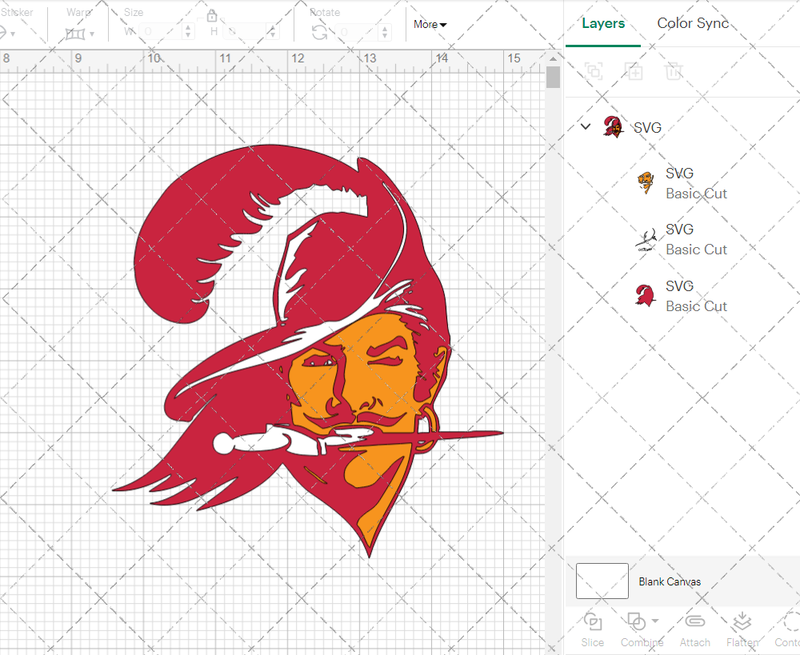
Task: Click the Delete trash can icon
Action: point(674,71)
